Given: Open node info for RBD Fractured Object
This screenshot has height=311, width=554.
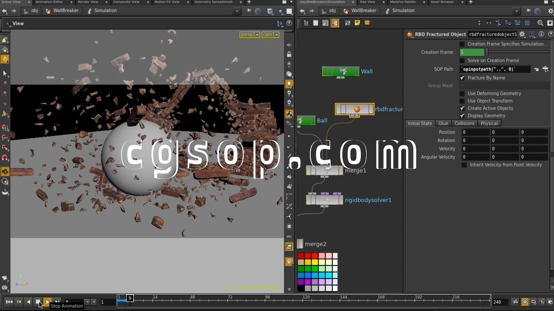Looking at the screenshot, I should [x=541, y=34].
